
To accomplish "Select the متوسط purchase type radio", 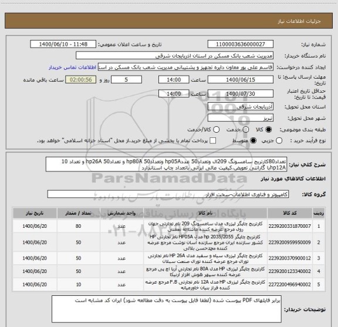I will pos(253,141).
